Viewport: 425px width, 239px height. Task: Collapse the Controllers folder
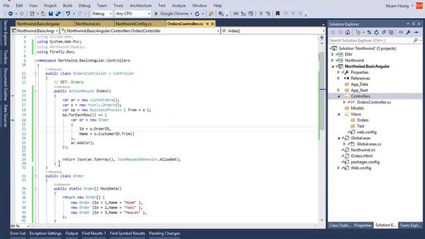coord(339,96)
